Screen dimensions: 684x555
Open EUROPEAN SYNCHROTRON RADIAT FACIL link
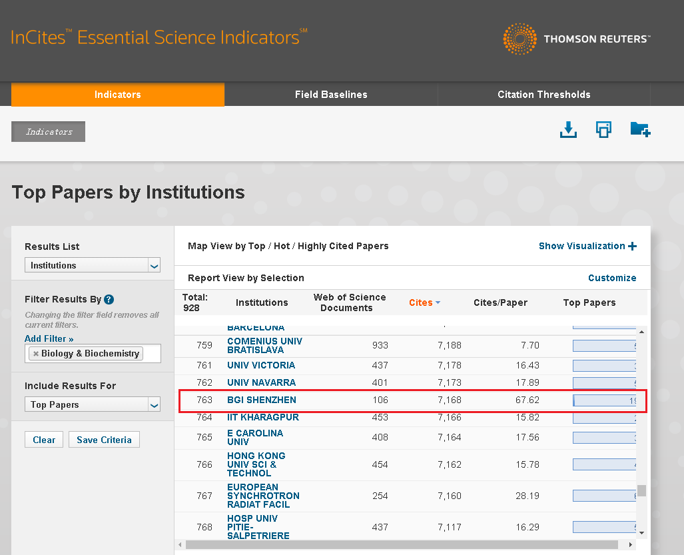tap(263, 496)
